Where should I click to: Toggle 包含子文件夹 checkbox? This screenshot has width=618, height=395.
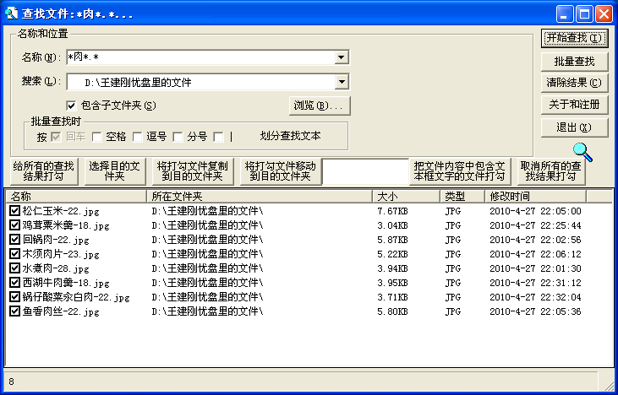pyautogui.click(x=71, y=106)
